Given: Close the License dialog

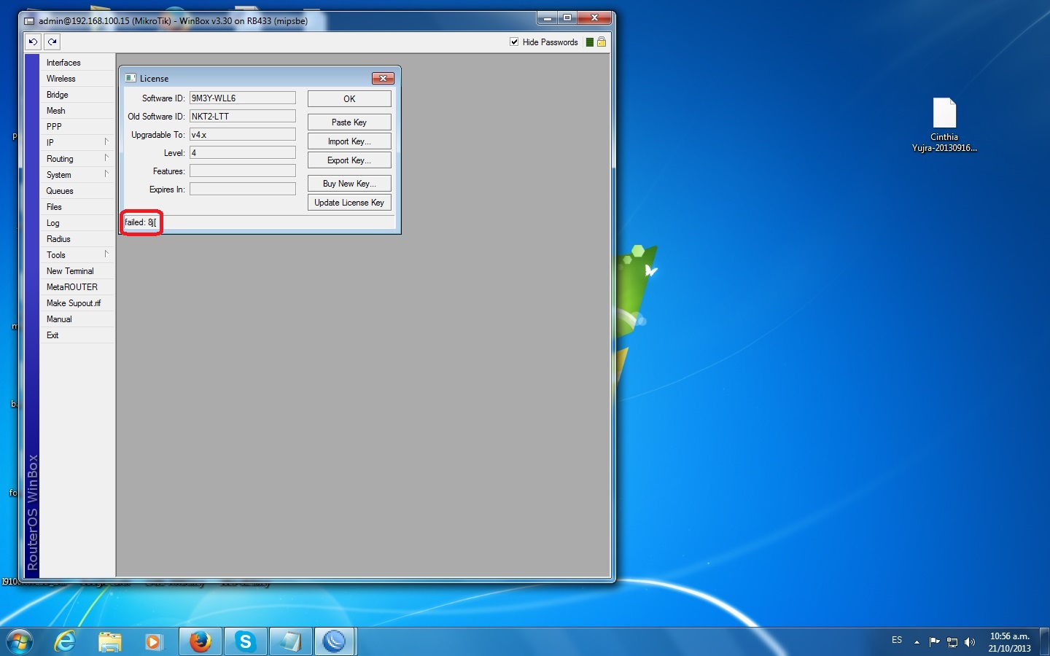Looking at the screenshot, I should (383, 79).
